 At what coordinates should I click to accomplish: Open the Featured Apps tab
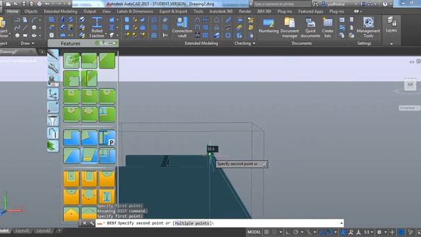point(310,11)
